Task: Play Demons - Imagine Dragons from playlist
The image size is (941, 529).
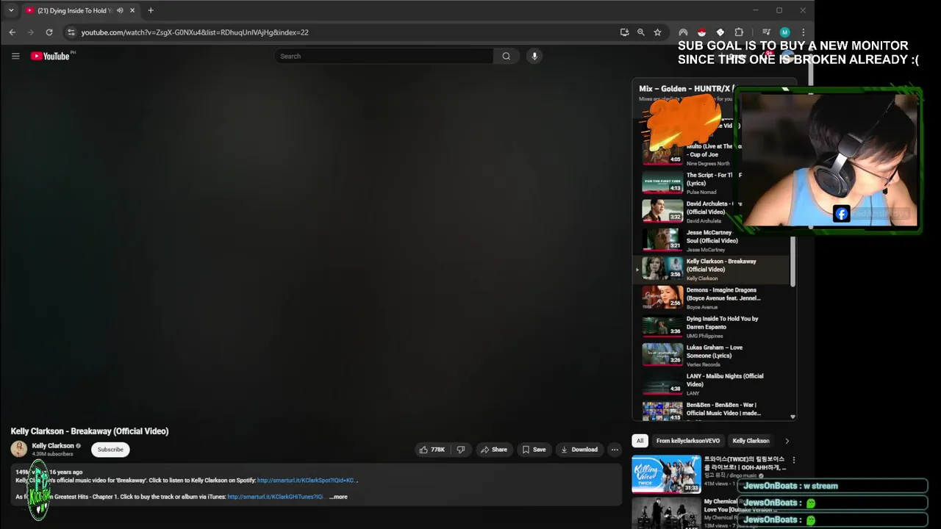Action: [711, 298]
